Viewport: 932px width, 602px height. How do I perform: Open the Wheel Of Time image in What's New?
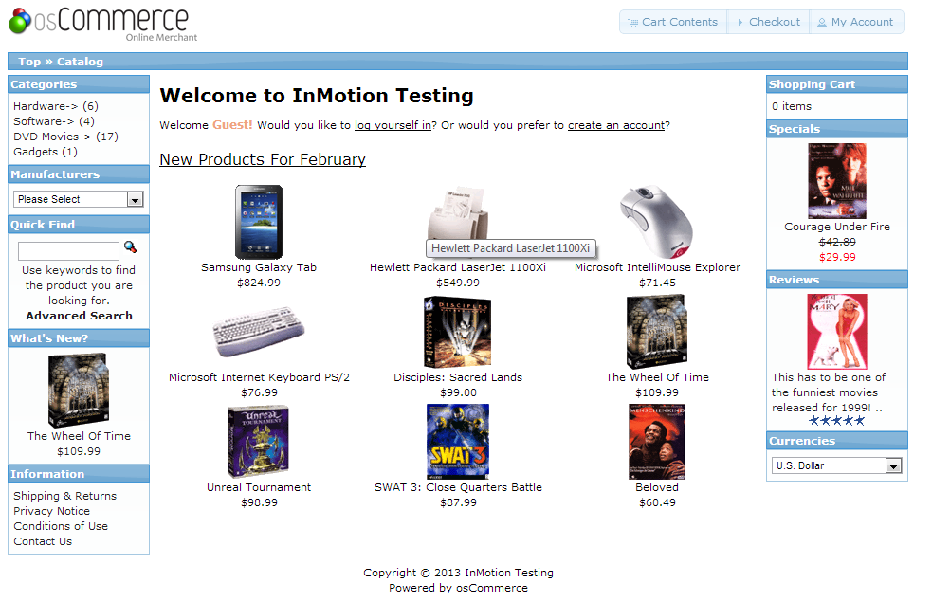79,391
